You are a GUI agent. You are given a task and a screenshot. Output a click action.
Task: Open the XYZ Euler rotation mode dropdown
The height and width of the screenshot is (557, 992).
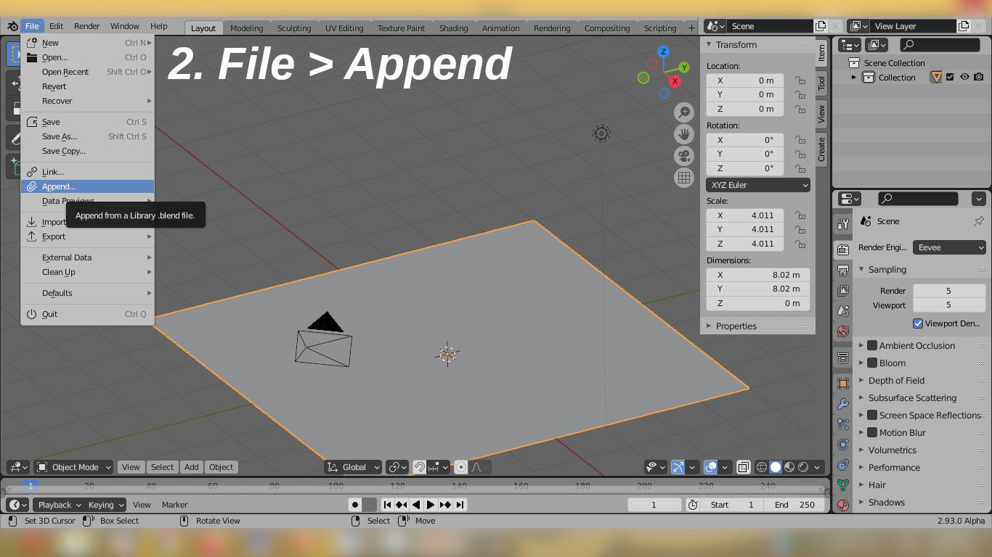[758, 185]
